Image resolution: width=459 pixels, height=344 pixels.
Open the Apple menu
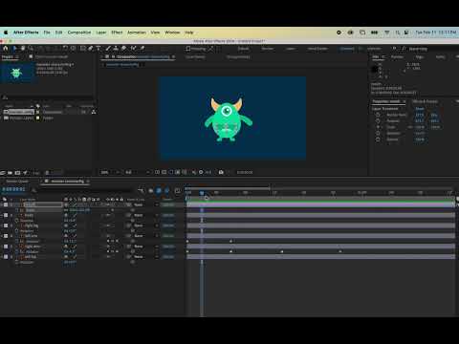(6, 32)
